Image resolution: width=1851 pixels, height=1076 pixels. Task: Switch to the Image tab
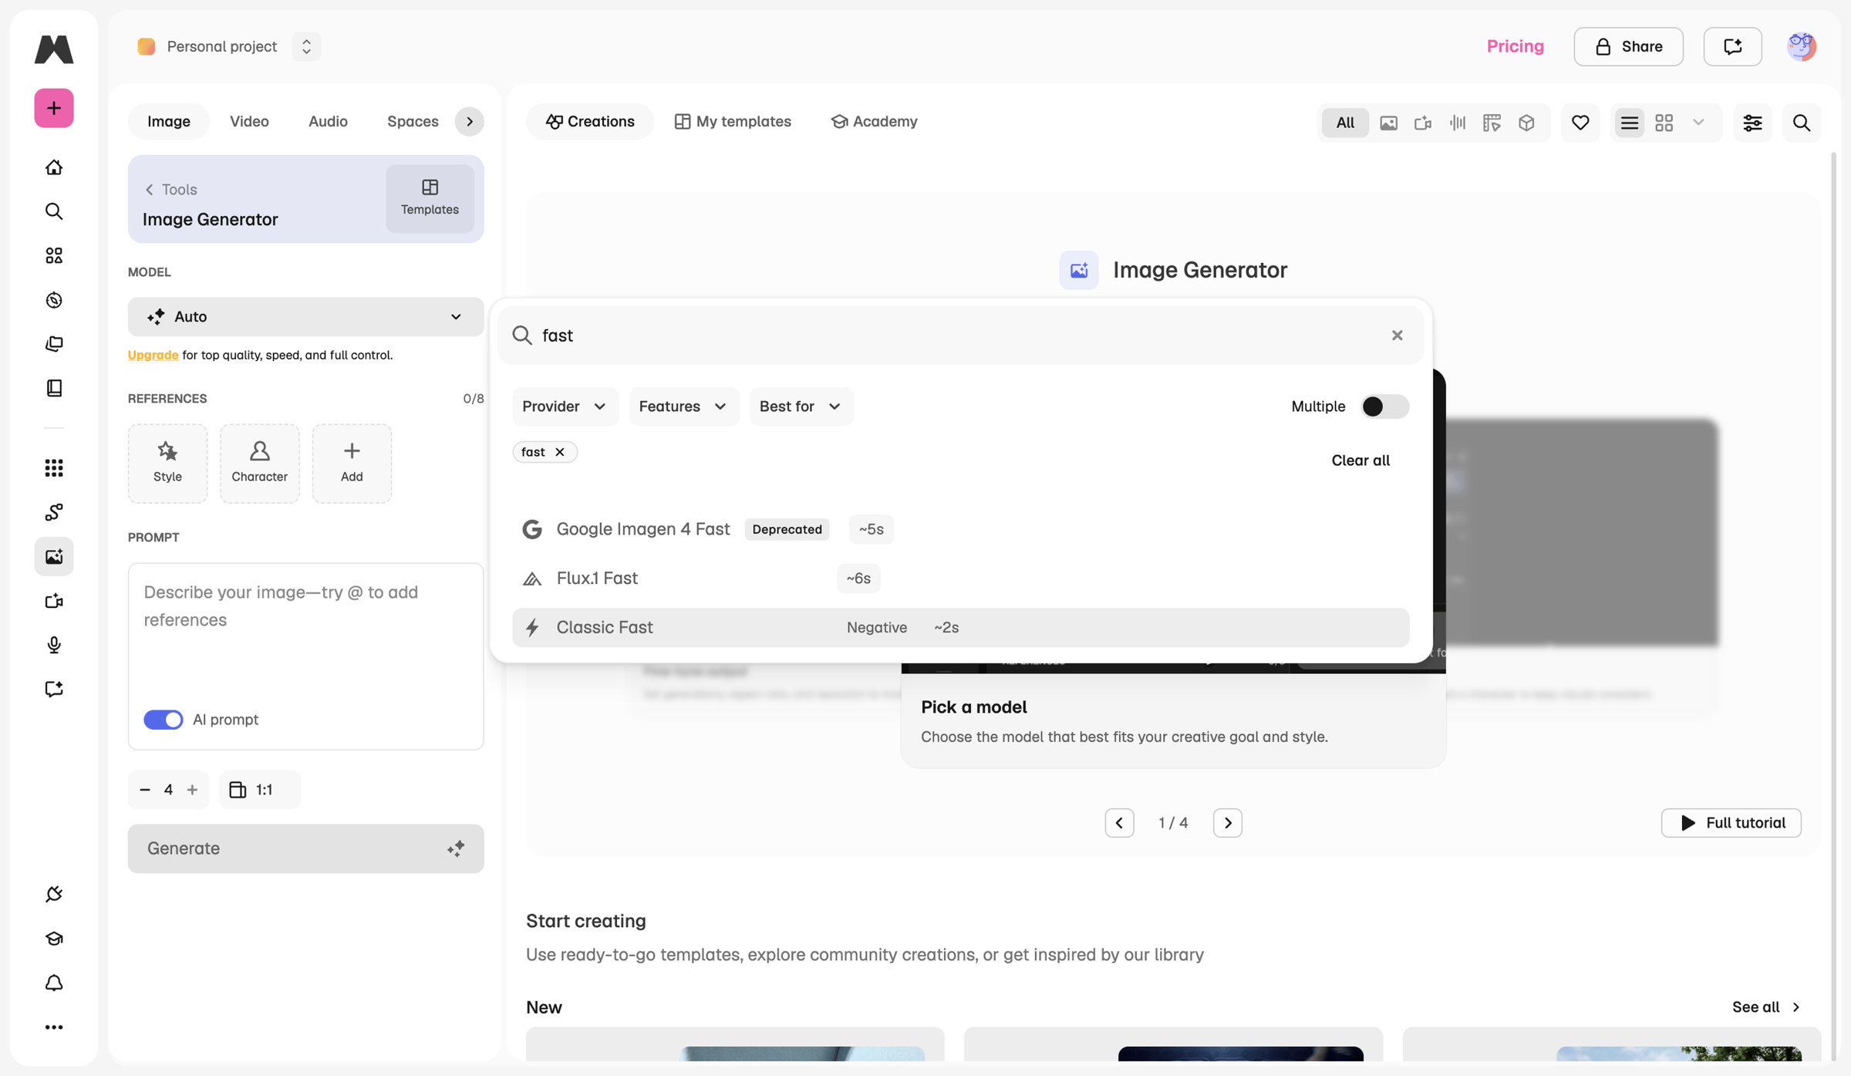coord(169,121)
